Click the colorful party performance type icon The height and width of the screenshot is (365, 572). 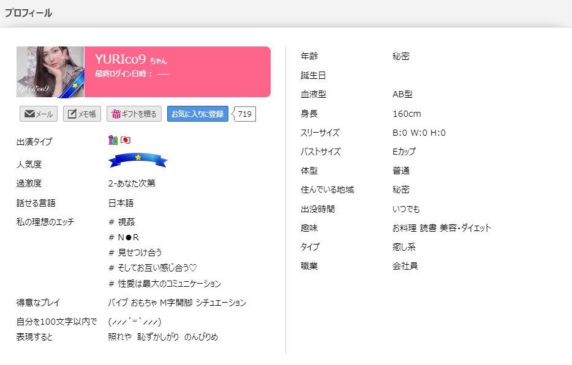(113, 140)
